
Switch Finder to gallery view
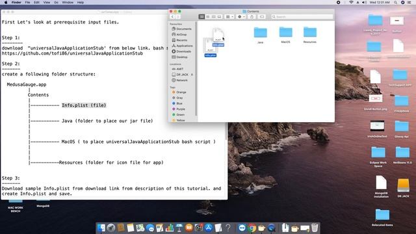(x=220, y=17)
